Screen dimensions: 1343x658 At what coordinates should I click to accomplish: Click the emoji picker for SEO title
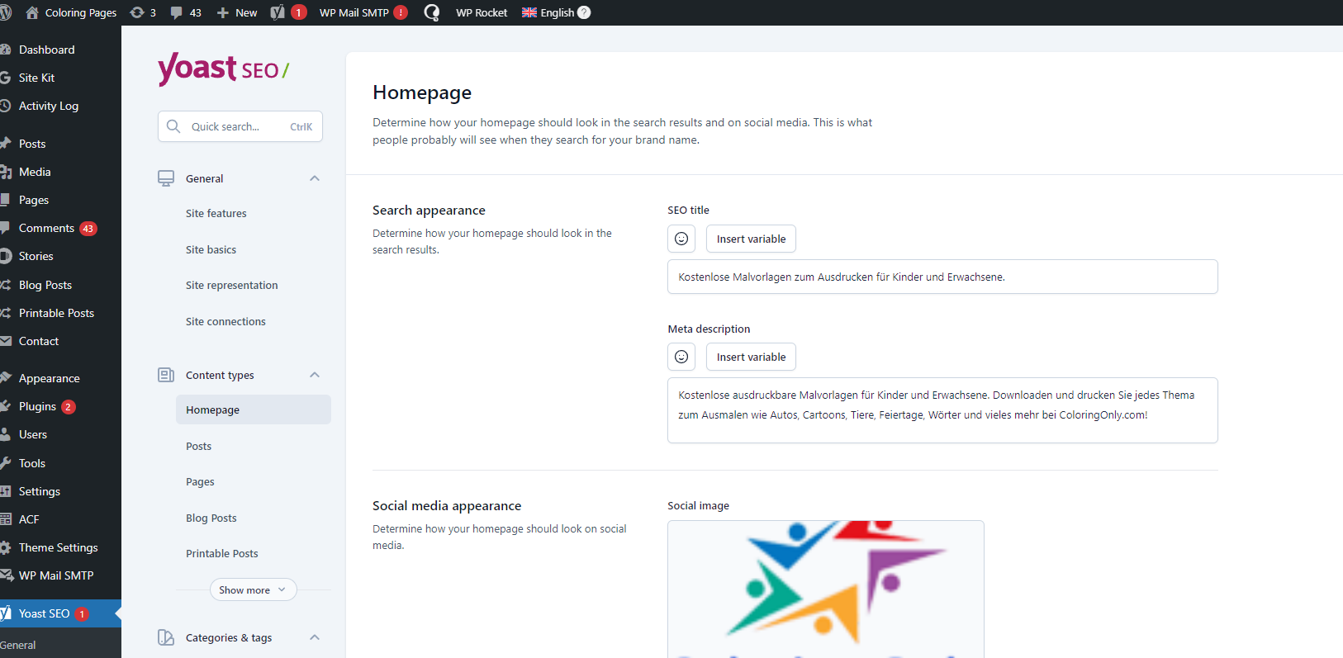click(681, 239)
